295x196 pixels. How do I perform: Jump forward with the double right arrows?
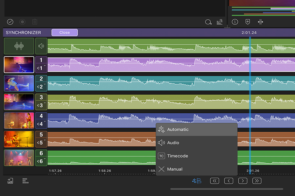(x=257, y=181)
